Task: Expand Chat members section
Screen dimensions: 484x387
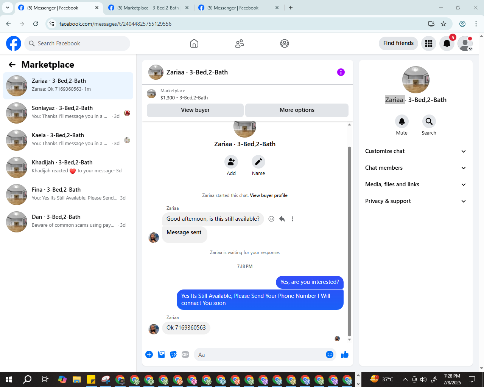Action: pos(416,168)
